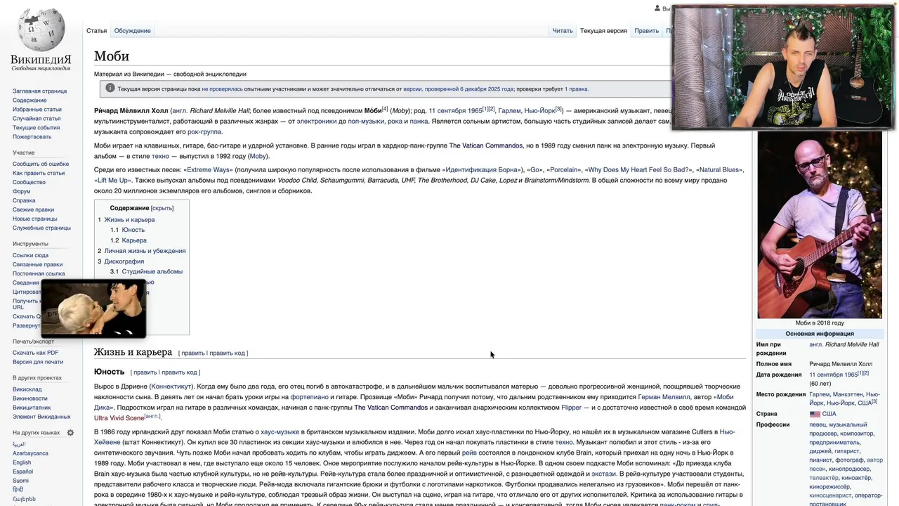
Task: Open Случайная статья link
Action: click(x=37, y=119)
